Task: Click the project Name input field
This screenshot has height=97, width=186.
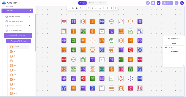Action: (x=174, y=47)
